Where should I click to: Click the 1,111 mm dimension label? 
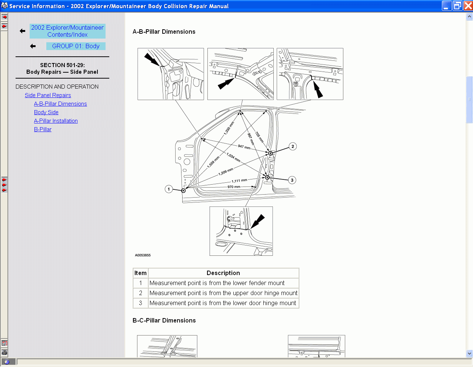pos(239,181)
